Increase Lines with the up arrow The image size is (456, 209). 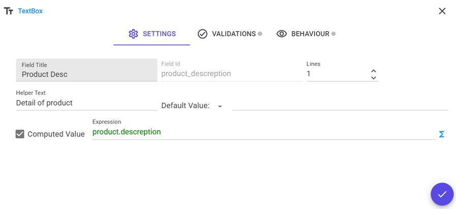[374, 71]
